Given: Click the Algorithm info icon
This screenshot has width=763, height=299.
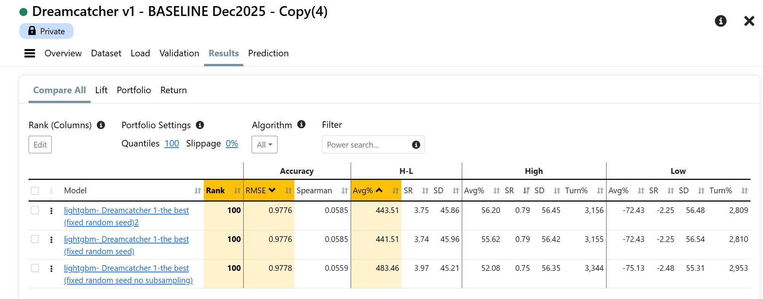Looking at the screenshot, I should [x=301, y=124].
